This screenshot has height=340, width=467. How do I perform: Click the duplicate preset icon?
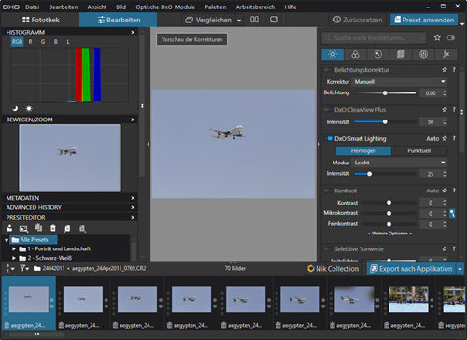38,228
